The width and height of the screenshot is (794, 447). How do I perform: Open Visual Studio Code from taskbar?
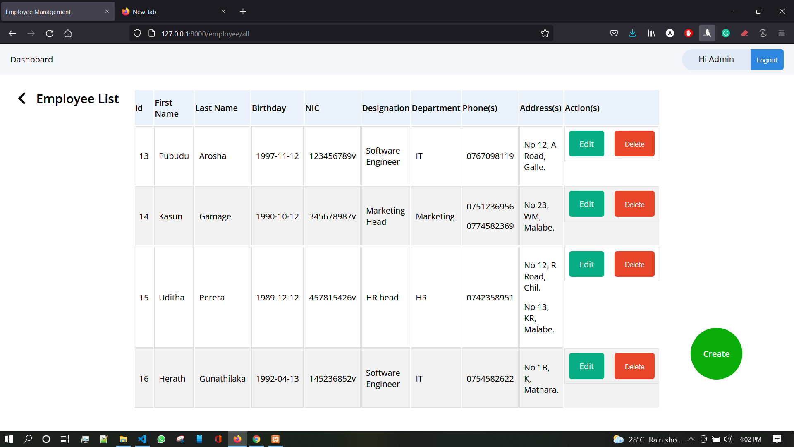pyautogui.click(x=142, y=439)
